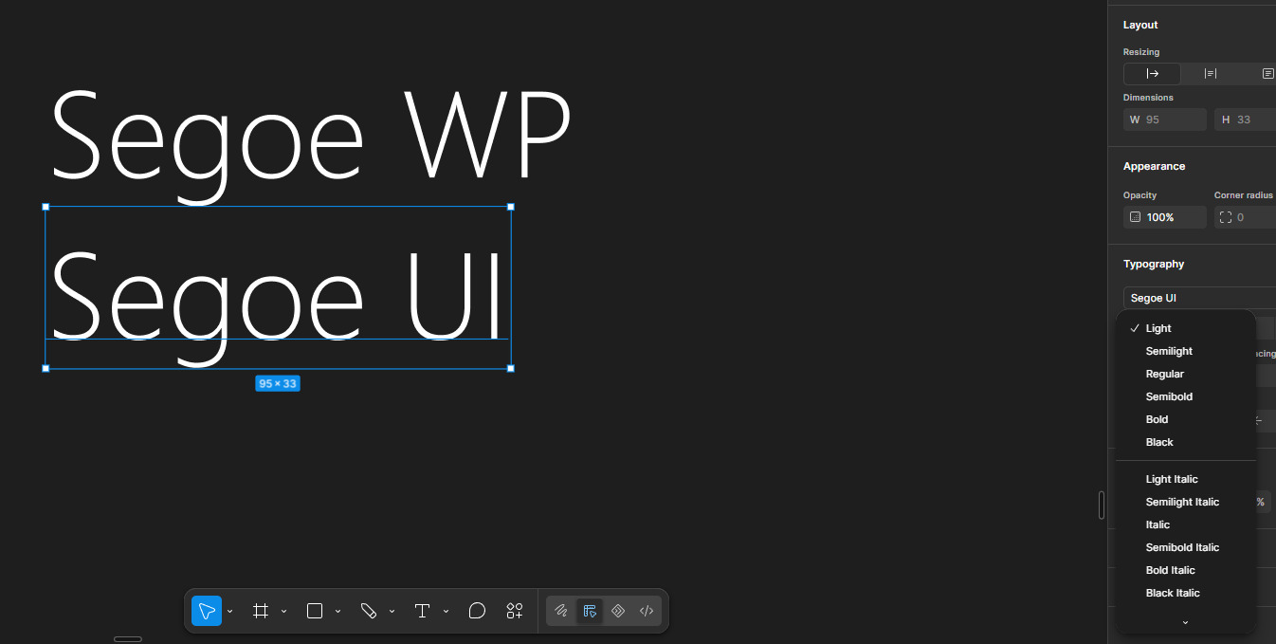Select the Move tool in the toolbar
Screen dimensions: 1276x644
[207, 611]
